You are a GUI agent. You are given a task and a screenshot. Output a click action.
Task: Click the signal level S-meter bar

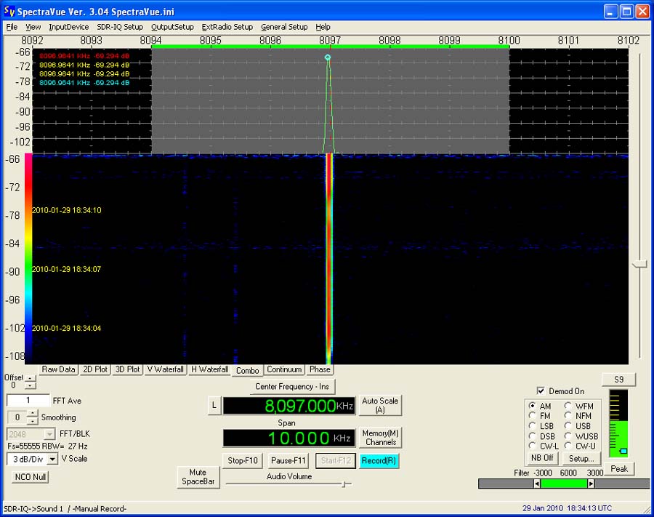(x=618, y=423)
